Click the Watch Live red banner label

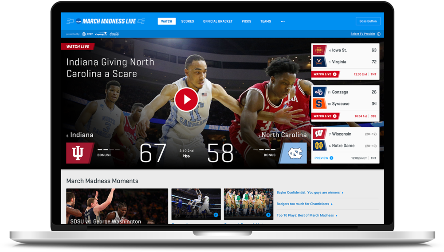(78, 47)
